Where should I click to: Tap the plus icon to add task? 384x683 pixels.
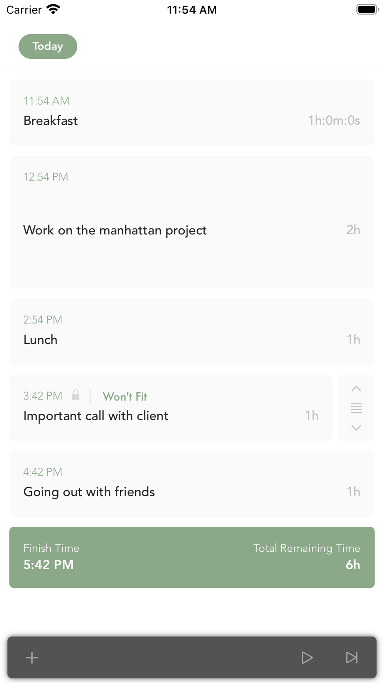tap(32, 658)
